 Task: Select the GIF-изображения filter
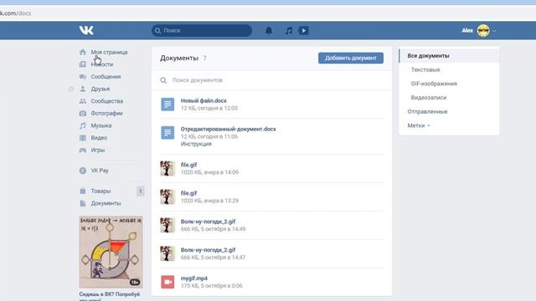[x=434, y=84]
